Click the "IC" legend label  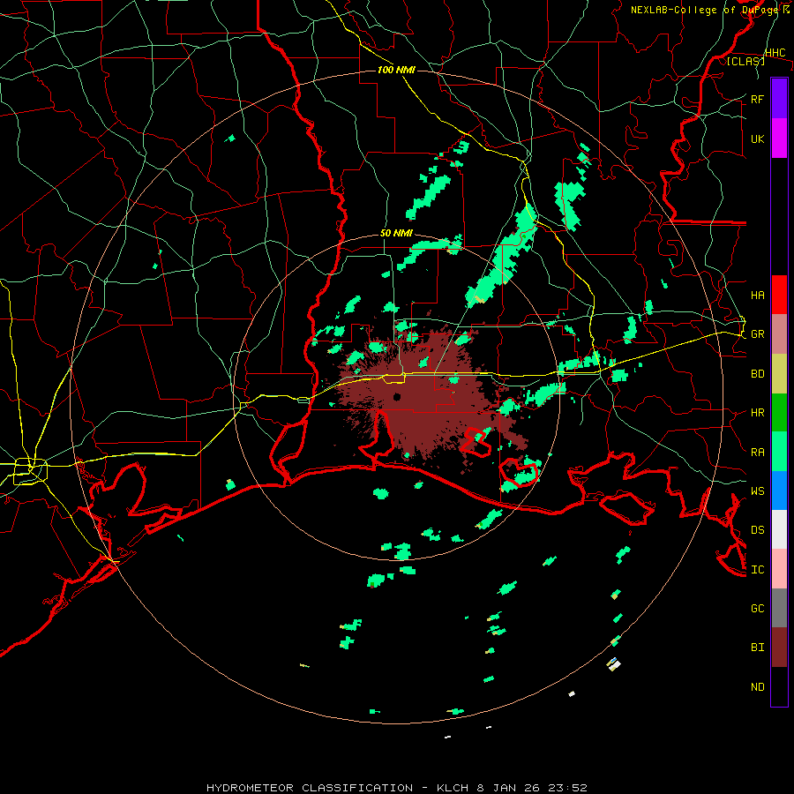pos(757,570)
